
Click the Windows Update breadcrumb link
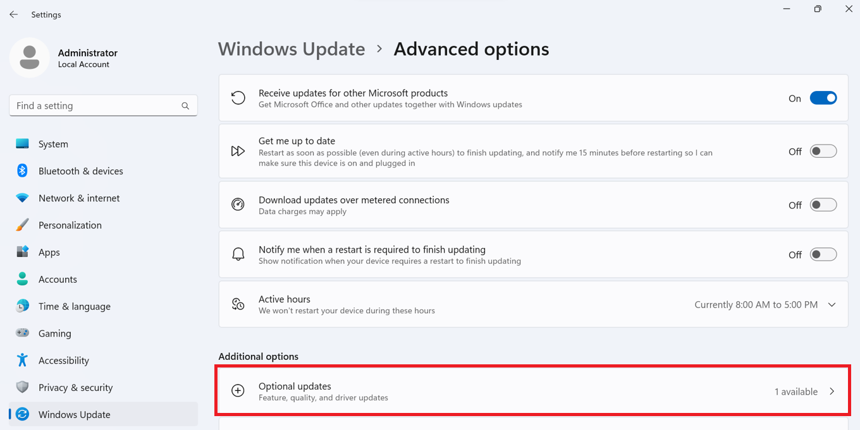pos(292,49)
